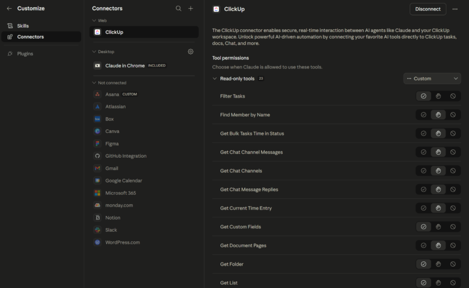Click the search icon in Connectors panel
The image size is (469, 288).
point(178,8)
